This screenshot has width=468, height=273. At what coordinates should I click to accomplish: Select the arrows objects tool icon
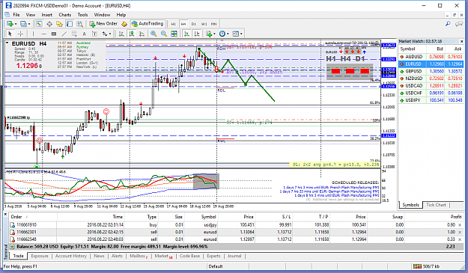[x=105, y=34]
